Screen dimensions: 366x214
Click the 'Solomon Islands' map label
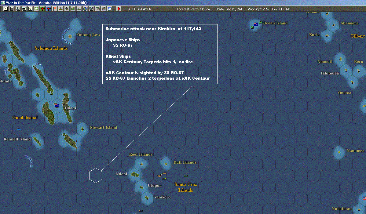[51, 48]
